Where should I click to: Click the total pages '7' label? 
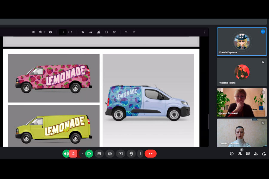pos(71,32)
